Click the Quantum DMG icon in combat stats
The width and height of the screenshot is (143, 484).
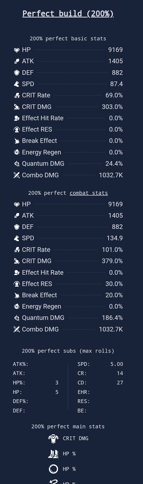coord(17,318)
